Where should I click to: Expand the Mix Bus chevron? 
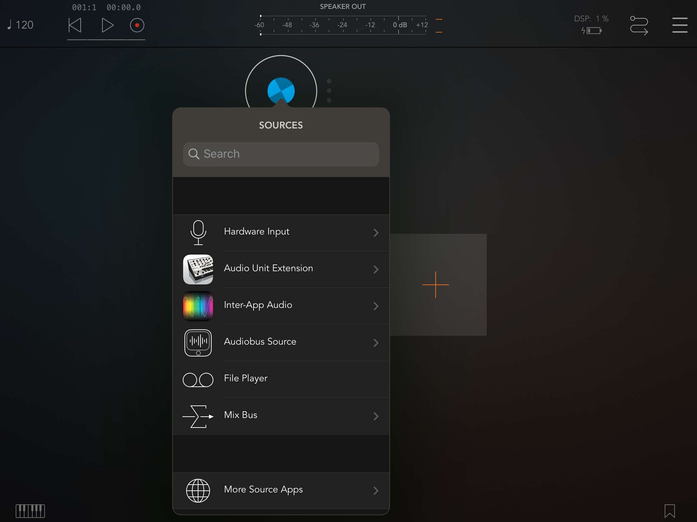[x=376, y=416]
